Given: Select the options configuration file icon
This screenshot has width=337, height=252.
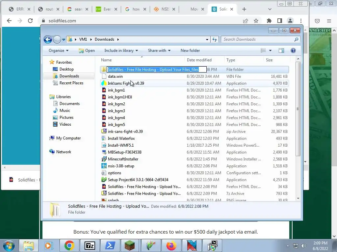Looking at the screenshot, I should [x=104, y=173].
